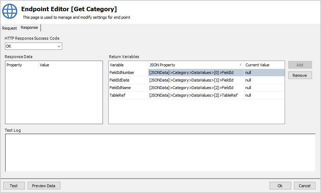Click the null value in FieldIdNumber row

tap(264, 73)
